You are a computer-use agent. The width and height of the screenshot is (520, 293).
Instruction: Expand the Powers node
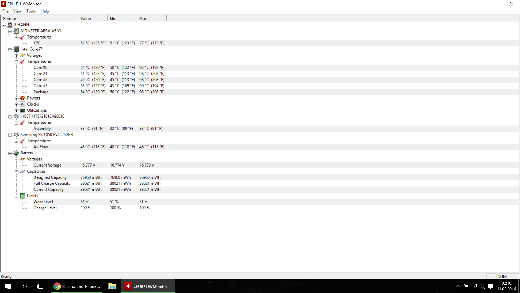click(17, 98)
